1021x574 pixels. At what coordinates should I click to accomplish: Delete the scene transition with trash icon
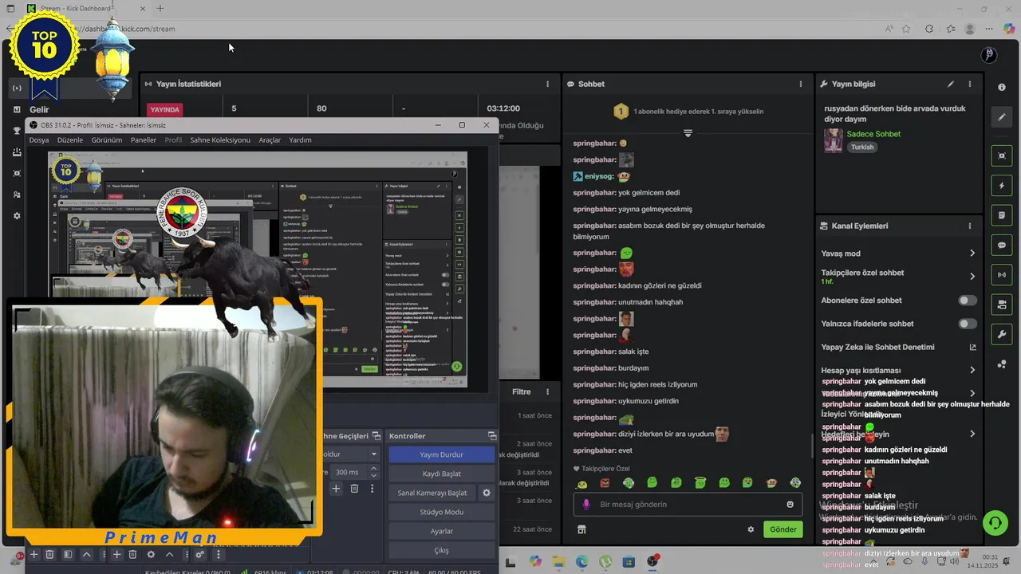click(354, 489)
